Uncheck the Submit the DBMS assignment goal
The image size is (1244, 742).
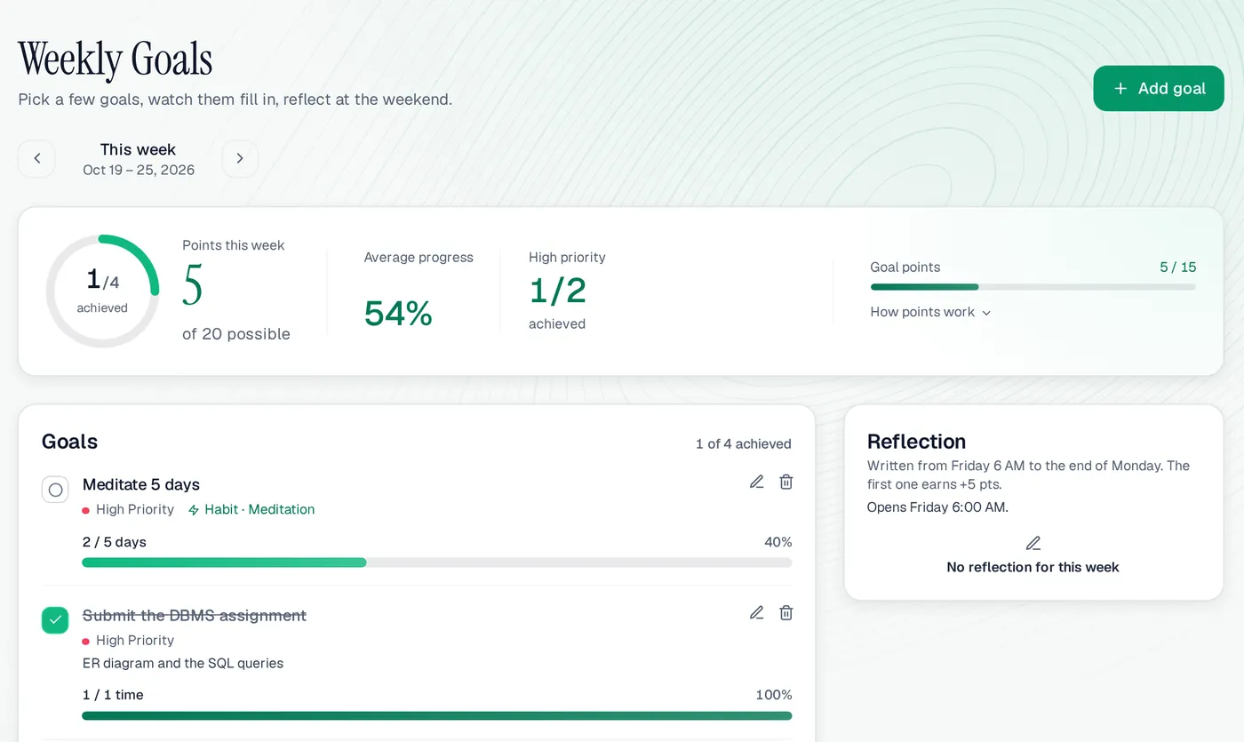55,620
